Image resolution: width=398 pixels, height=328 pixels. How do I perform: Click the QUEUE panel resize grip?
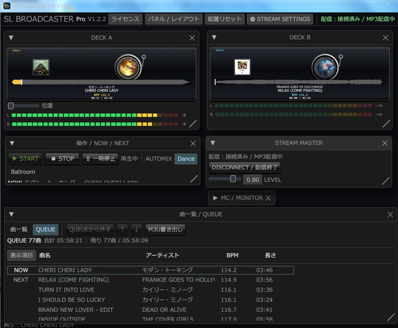click(391, 317)
